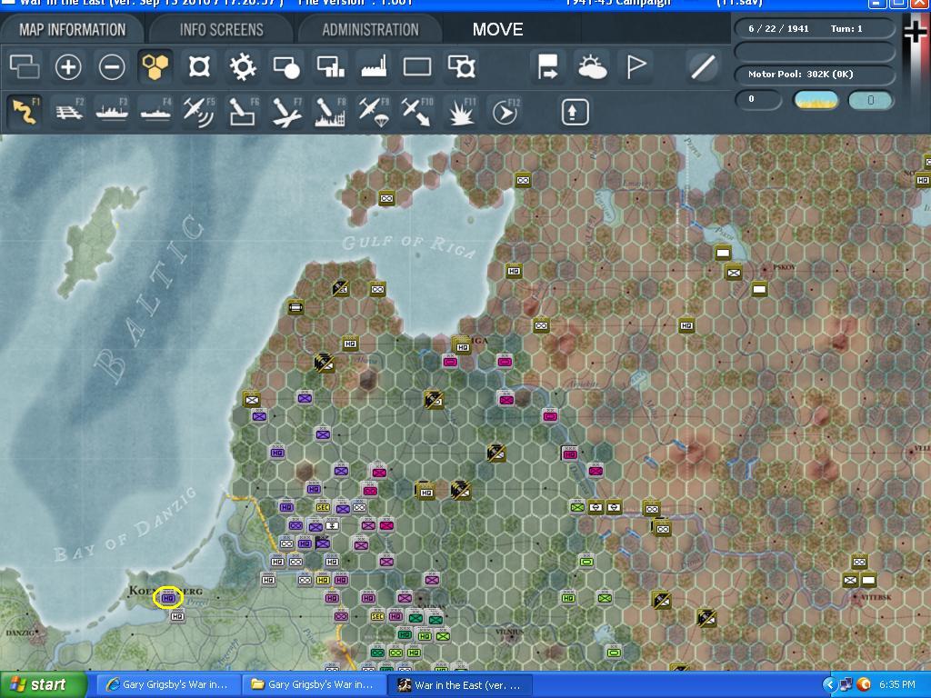Click the F12 end turn arrow icon
The height and width of the screenshot is (698, 931).
pyautogui.click(x=506, y=111)
